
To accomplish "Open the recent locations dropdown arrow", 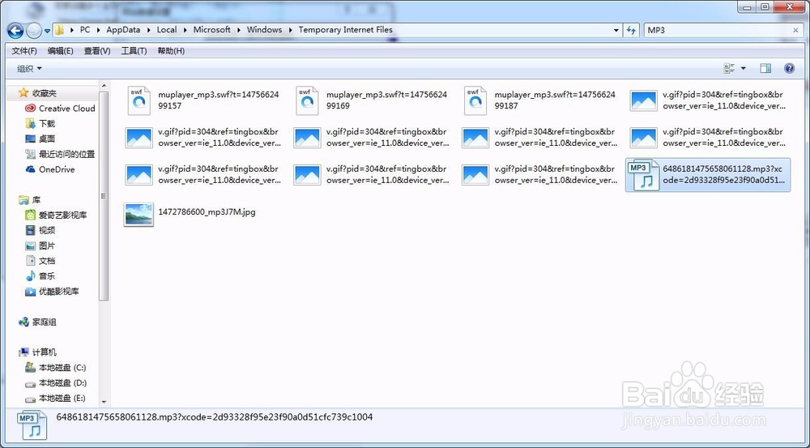I will [47, 31].
